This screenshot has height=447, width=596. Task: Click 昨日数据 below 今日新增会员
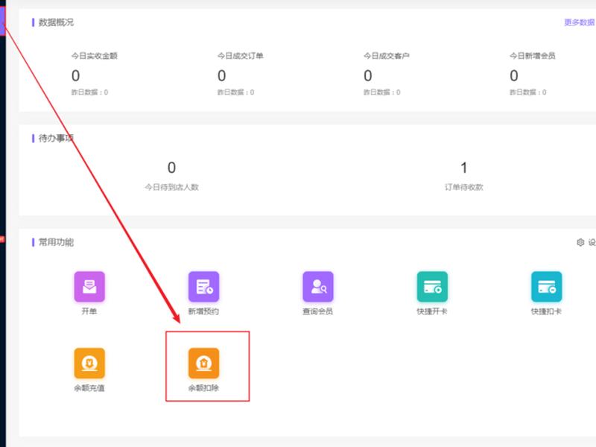click(528, 92)
